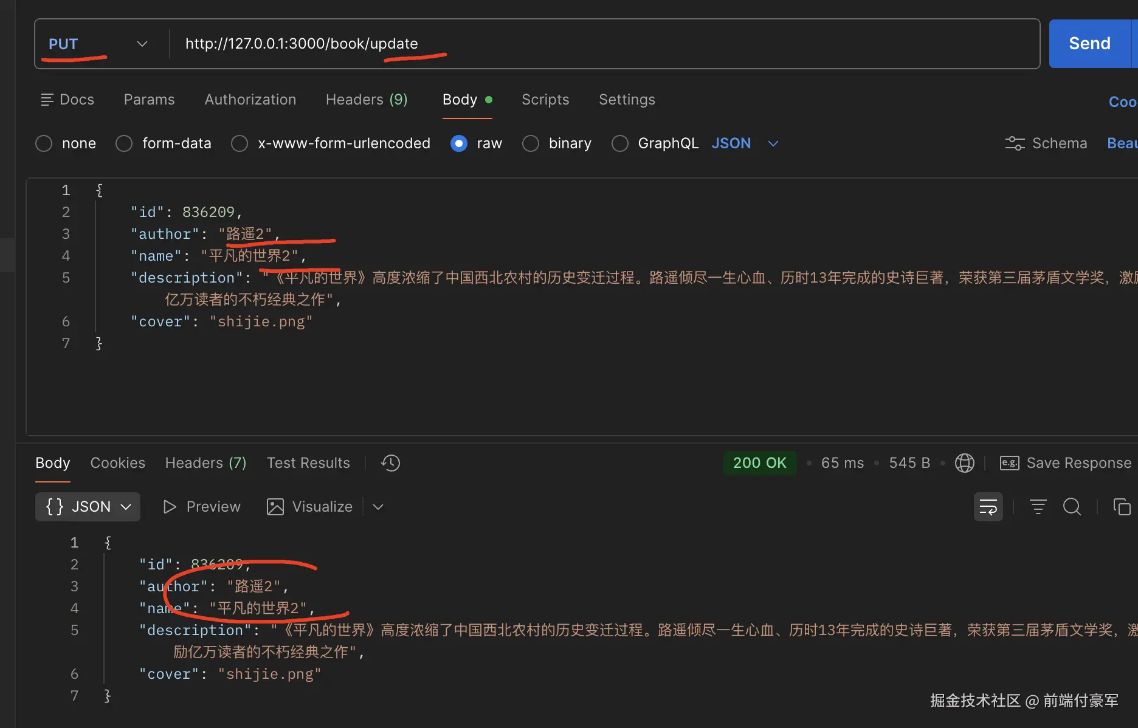This screenshot has height=728, width=1138.
Task: Open the raw body JSON format dropdown
Action: coord(745,143)
